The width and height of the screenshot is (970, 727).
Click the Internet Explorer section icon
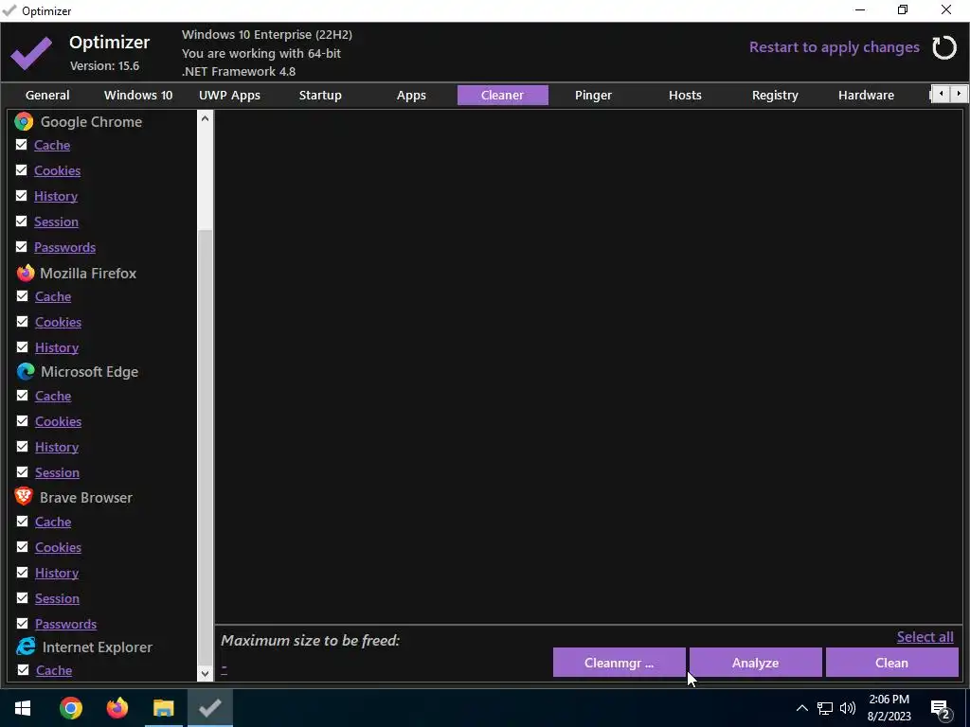(26, 647)
